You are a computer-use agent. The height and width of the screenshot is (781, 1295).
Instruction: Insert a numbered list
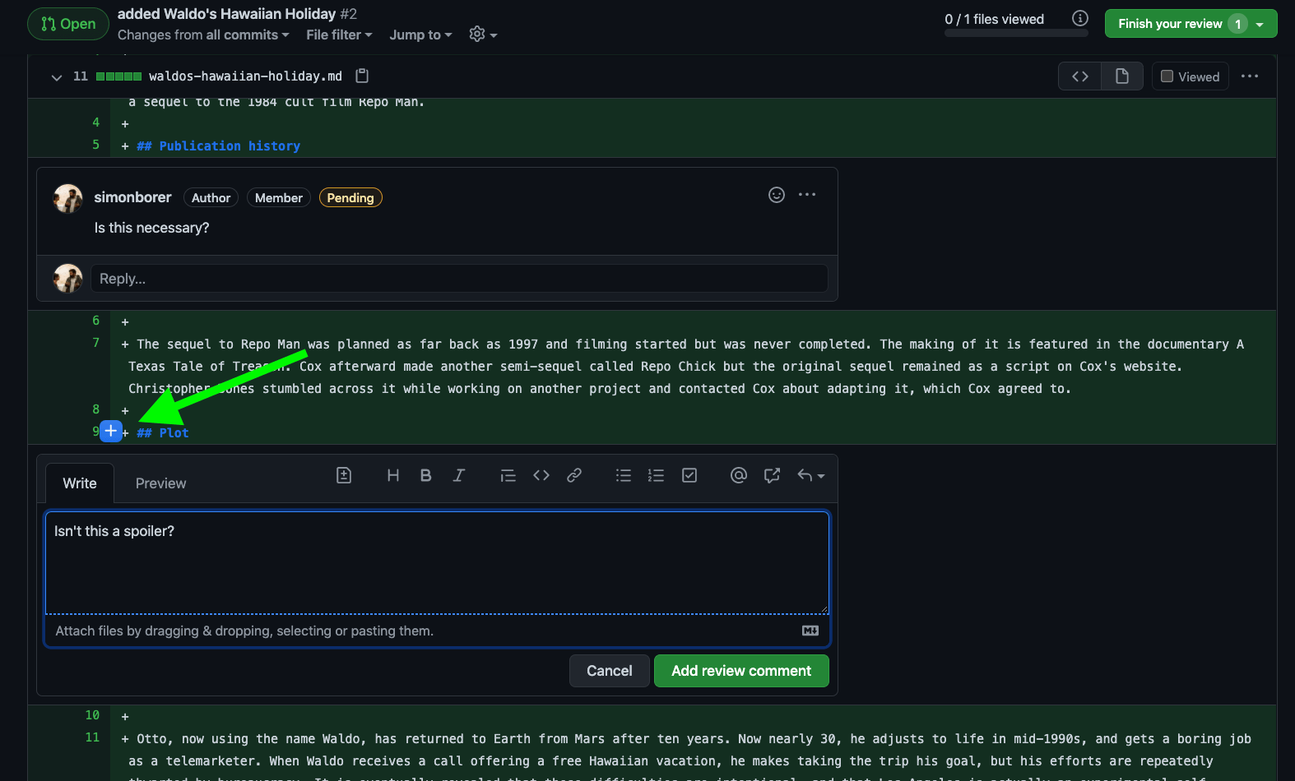point(657,475)
